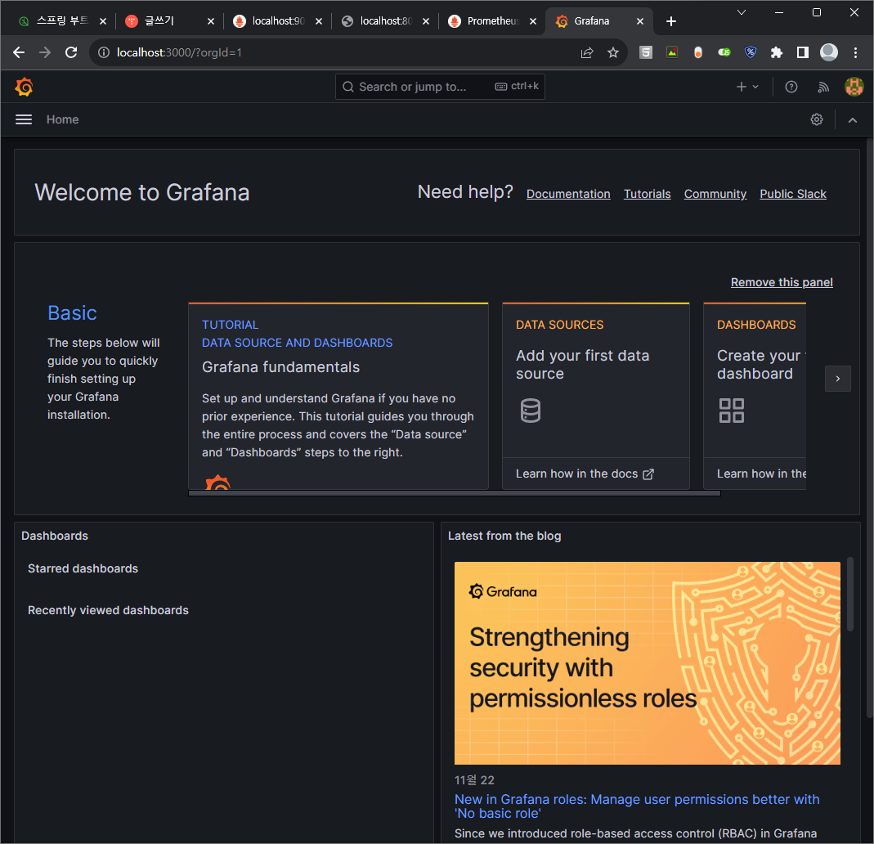Open a new browser tab
874x844 pixels.
[x=671, y=21]
